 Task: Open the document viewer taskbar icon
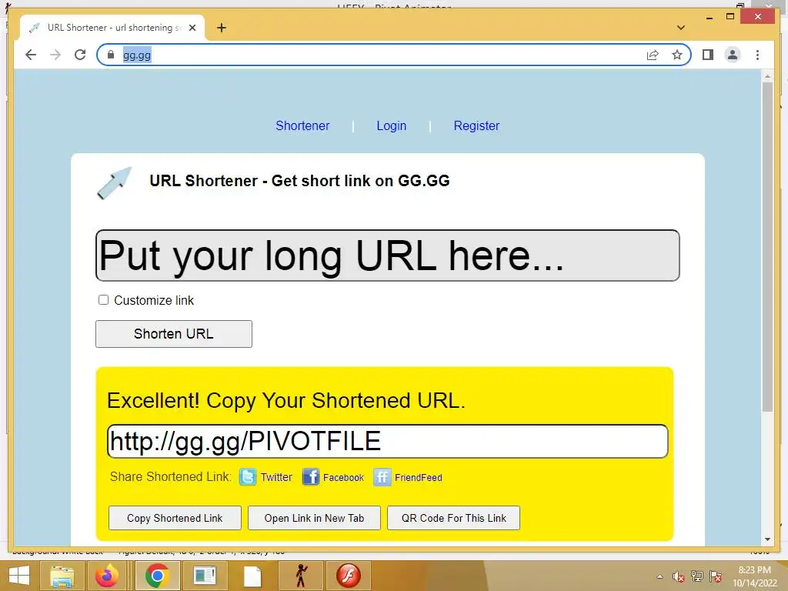(x=205, y=576)
